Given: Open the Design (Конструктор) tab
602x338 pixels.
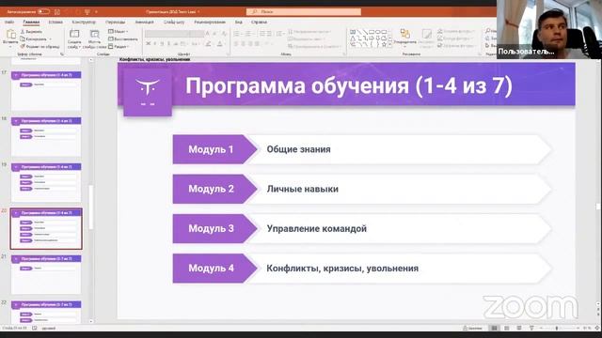Looking at the screenshot, I should click(x=84, y=23).
